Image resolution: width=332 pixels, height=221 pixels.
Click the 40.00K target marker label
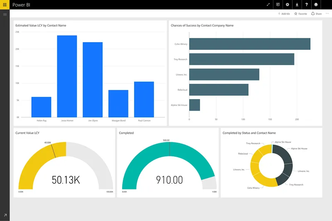(x=48, y=143)
